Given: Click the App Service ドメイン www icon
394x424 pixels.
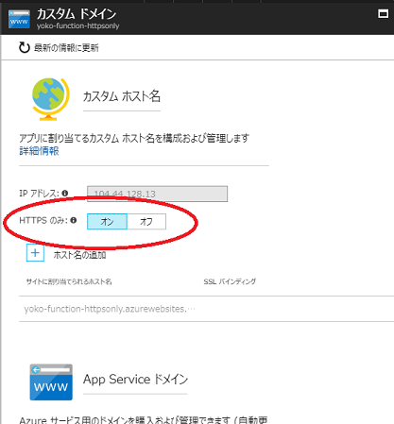Looking at the screenshot, I should [x=51, y=382].
